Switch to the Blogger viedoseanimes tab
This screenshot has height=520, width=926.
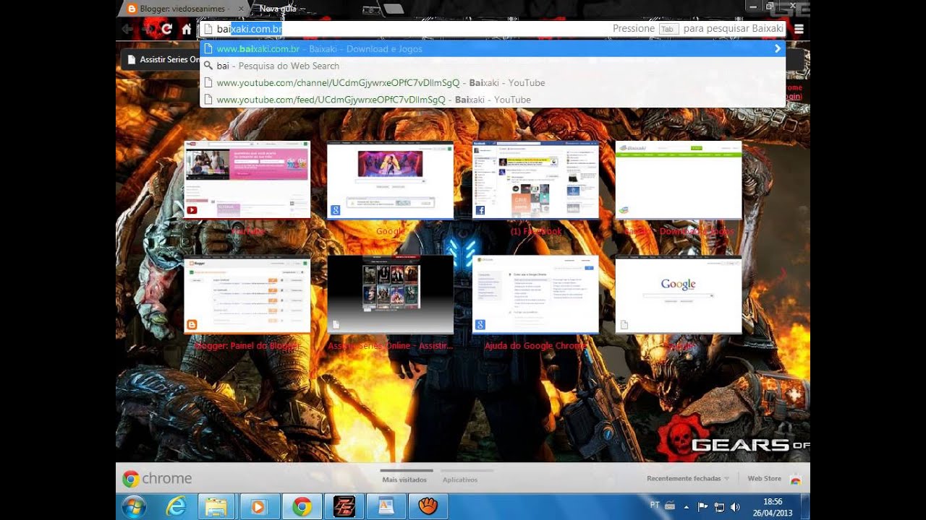click(184, 9)
